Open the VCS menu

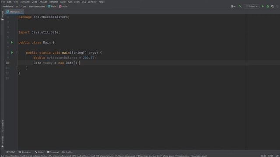tap(84, 2)
